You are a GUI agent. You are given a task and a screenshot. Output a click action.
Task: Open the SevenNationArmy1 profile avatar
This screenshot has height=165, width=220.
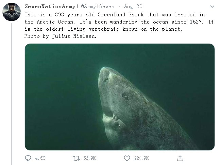click(12, 12)
